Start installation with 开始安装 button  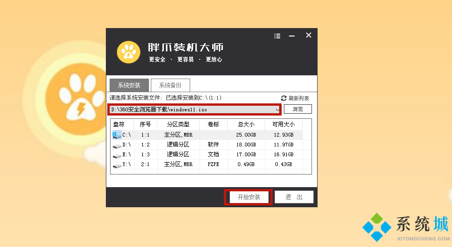click(249, 197)
